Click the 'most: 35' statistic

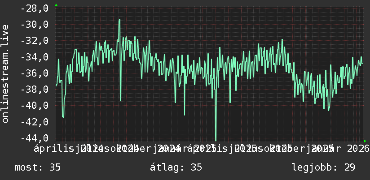(x=38, y=167)
